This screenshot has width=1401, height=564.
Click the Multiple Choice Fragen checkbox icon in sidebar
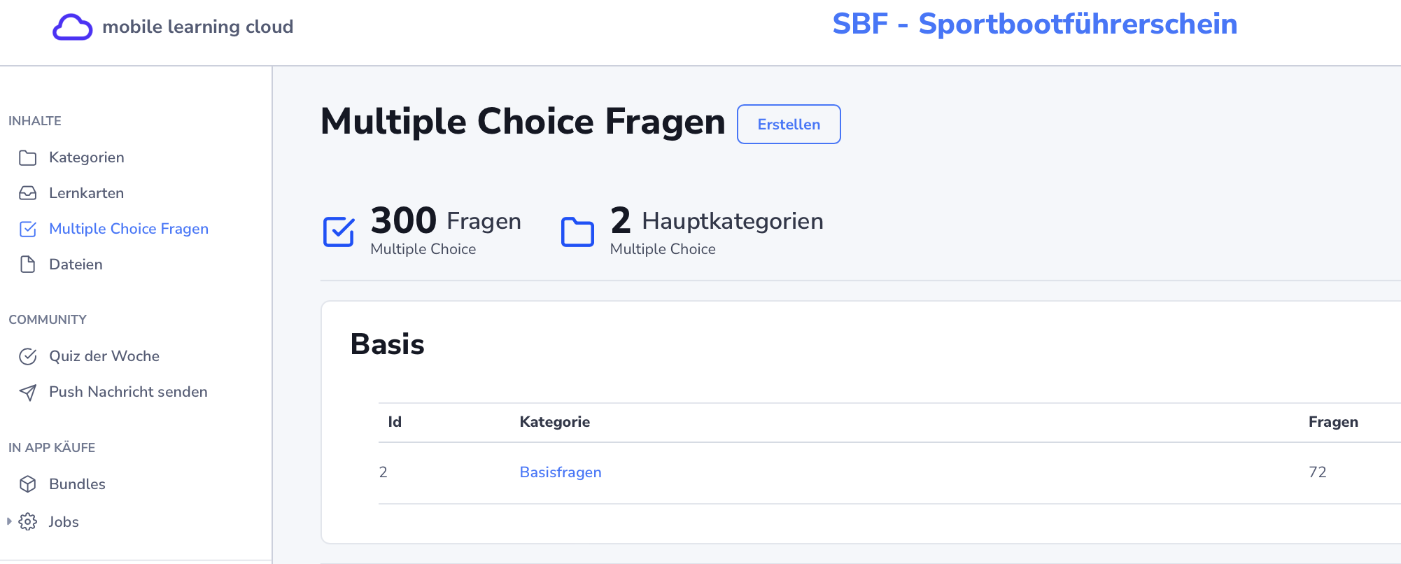(x=28, y=229)
